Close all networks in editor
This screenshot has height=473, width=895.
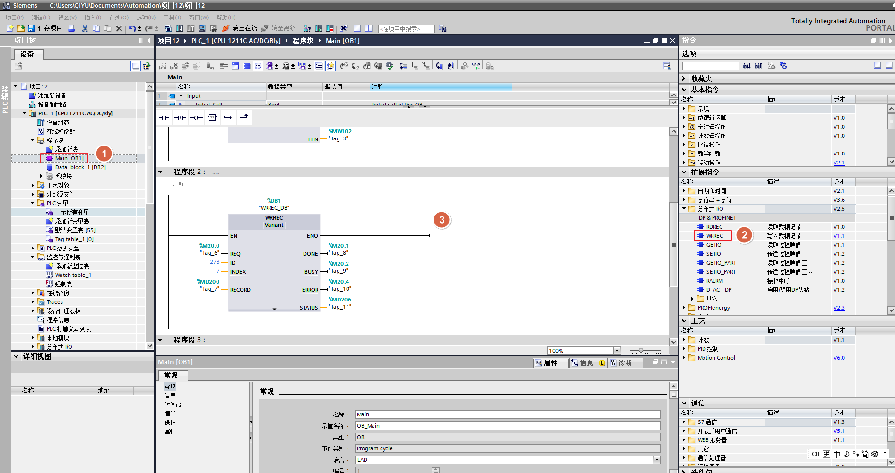pyautogui.click(x=246, y=66)
